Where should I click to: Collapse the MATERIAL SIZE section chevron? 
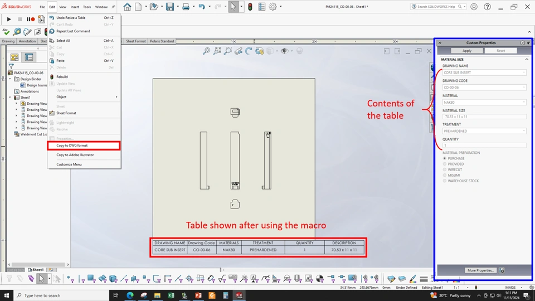tap(527, 60)
